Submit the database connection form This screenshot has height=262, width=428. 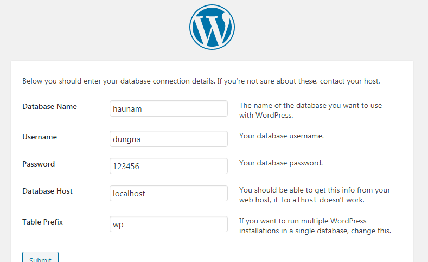coord(40,257)
